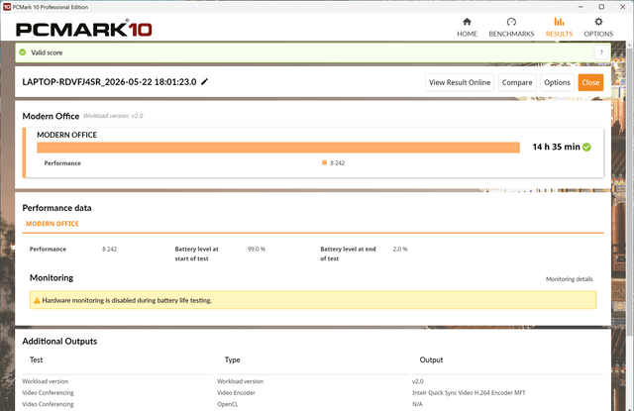Click the orange Modern Office result bar
634x411 pixels.
(x=278, y=148)
